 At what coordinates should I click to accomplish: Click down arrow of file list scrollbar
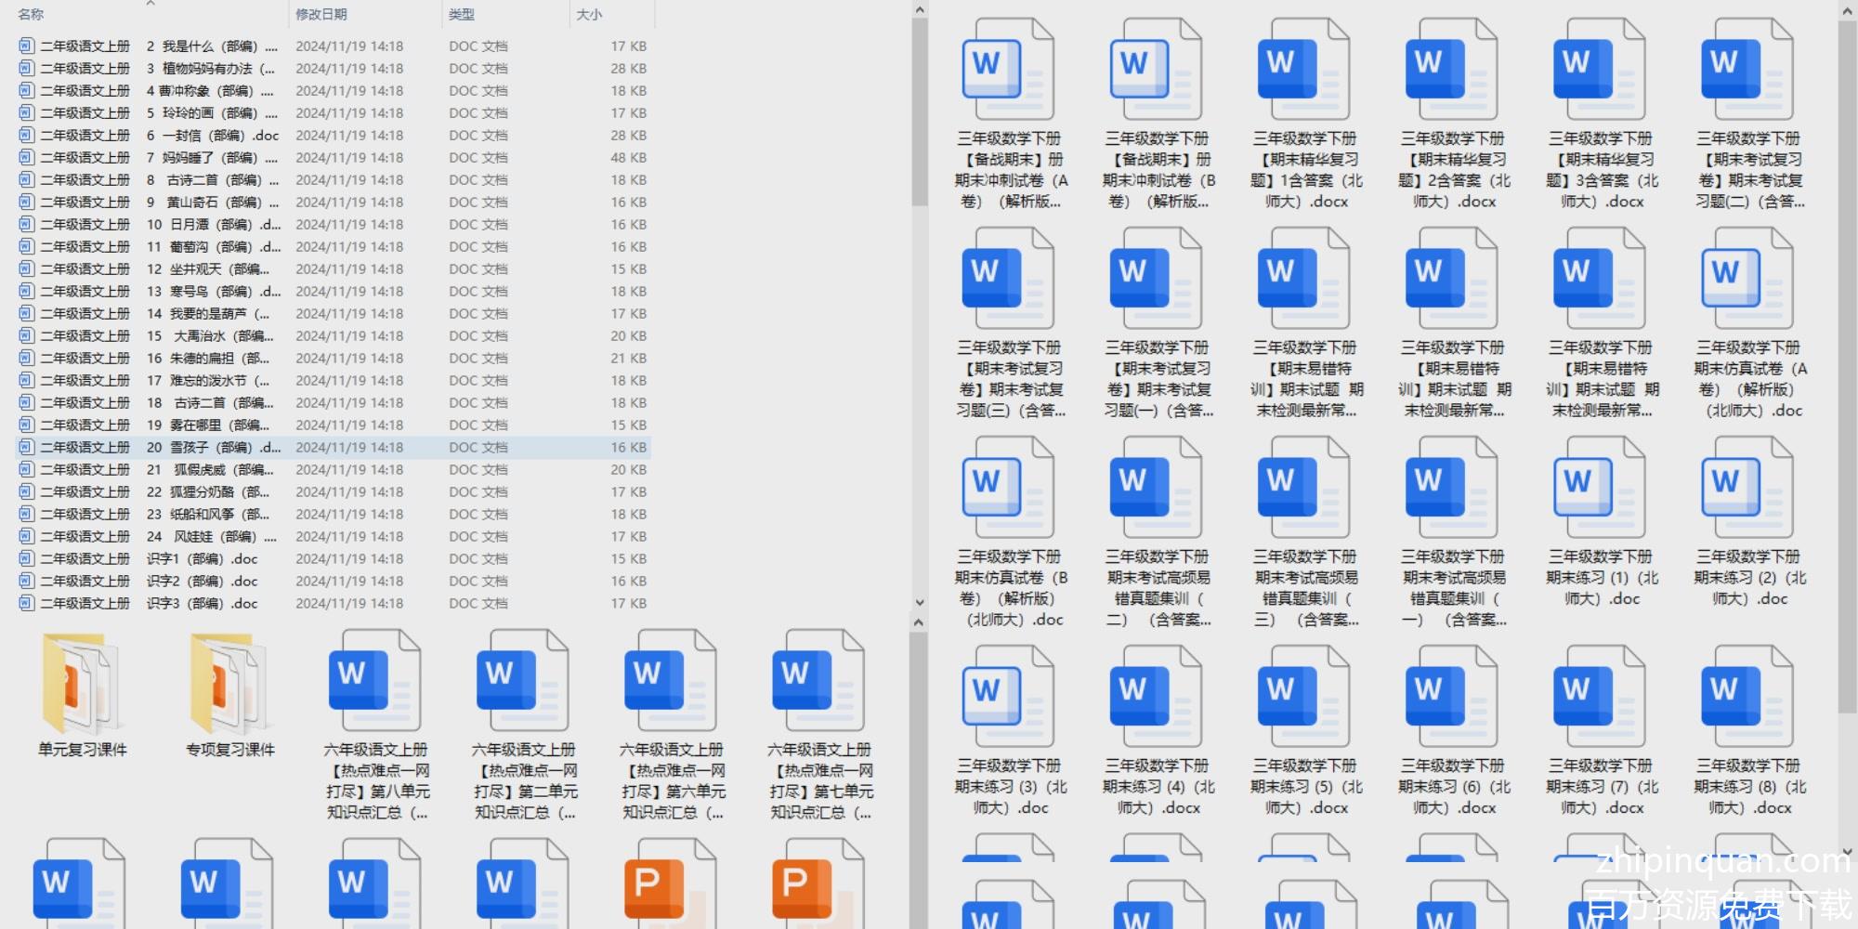pyautogui.click(x=919, y=602)
